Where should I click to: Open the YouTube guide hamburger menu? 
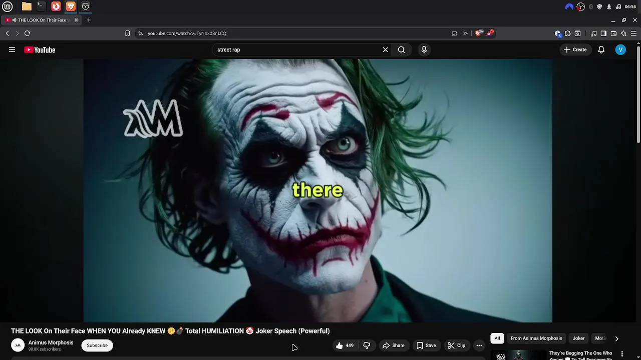(x=12, y=50)
